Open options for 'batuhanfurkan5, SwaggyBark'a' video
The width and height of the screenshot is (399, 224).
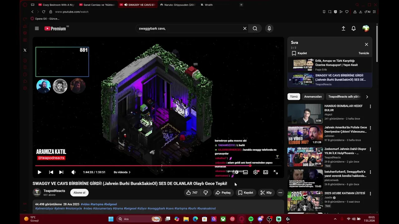pos(370,172)
